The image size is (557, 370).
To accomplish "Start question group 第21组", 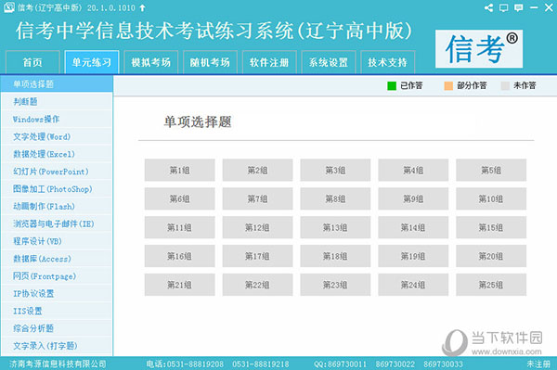I will [x=180, y=285].
